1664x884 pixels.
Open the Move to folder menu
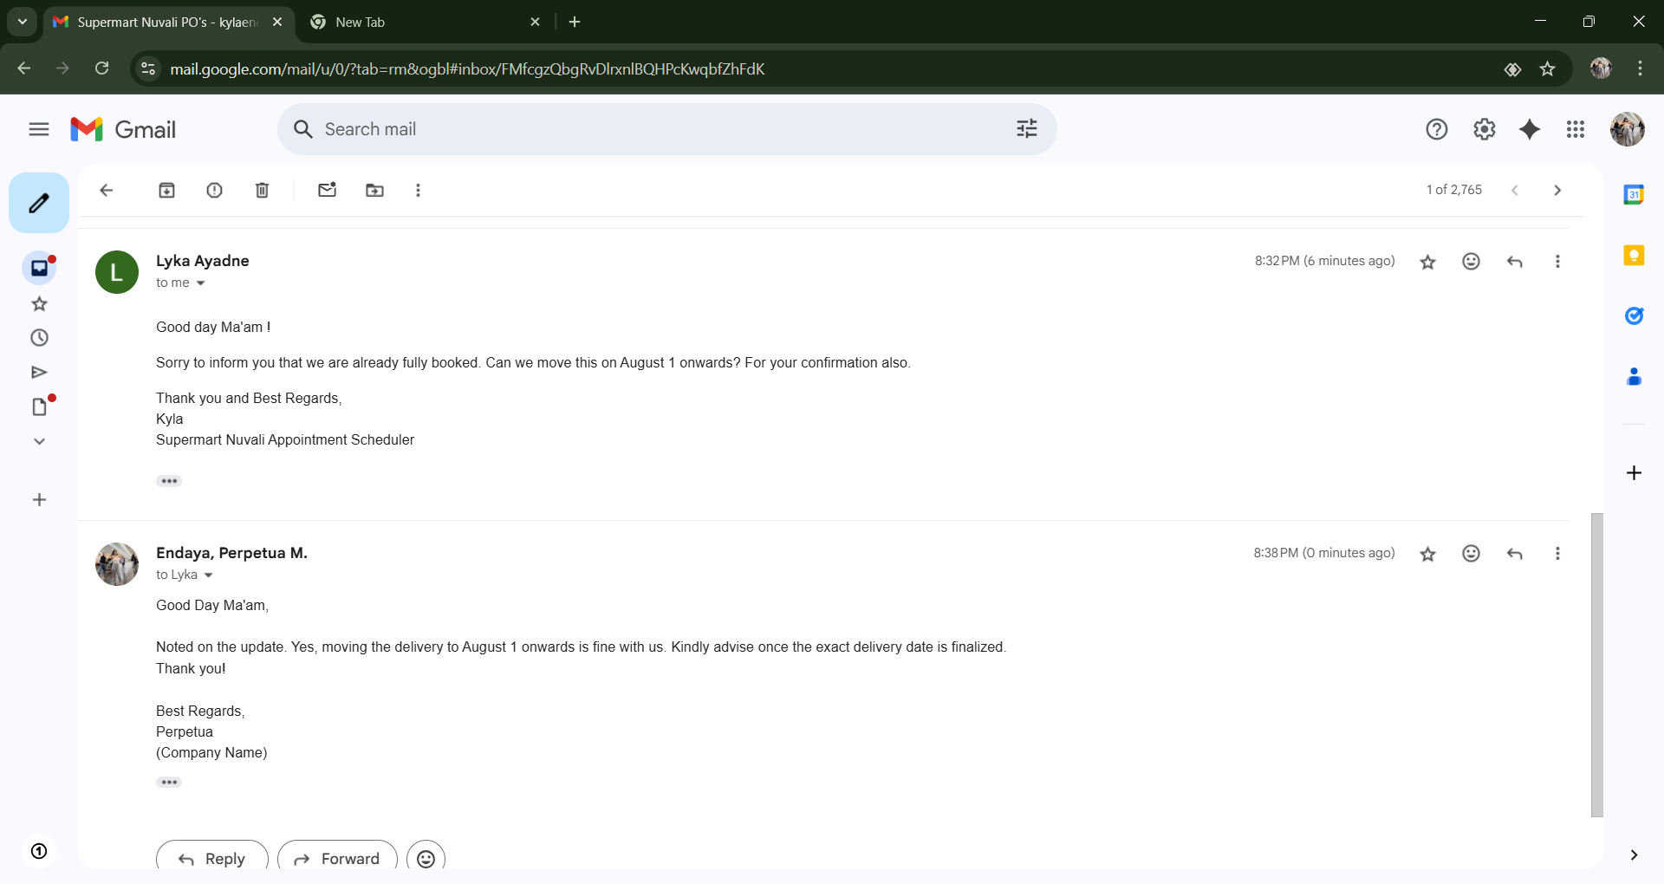(374, 190)
